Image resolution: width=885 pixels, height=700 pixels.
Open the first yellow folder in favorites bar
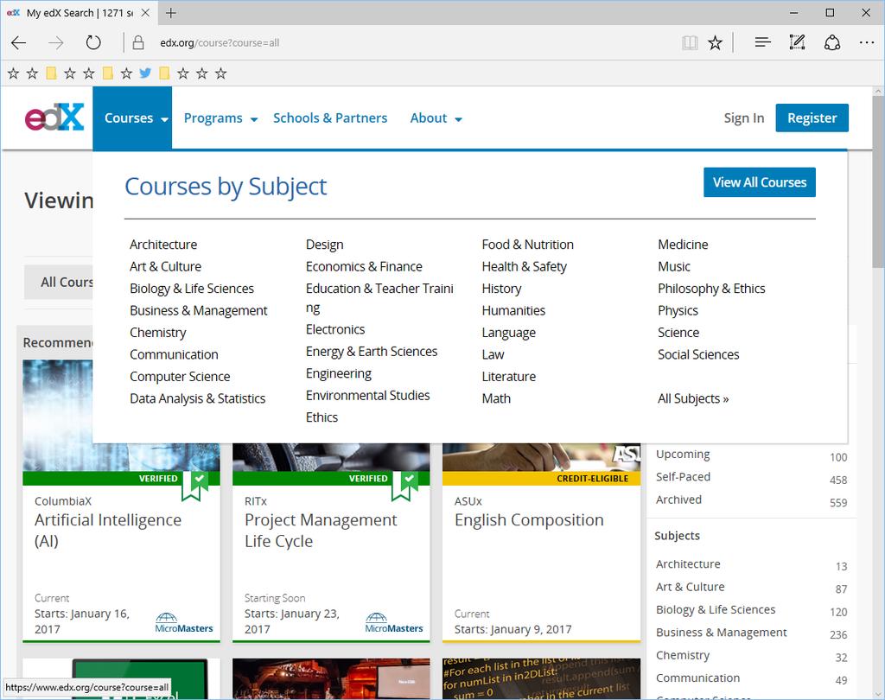click(x=51, y=73)
